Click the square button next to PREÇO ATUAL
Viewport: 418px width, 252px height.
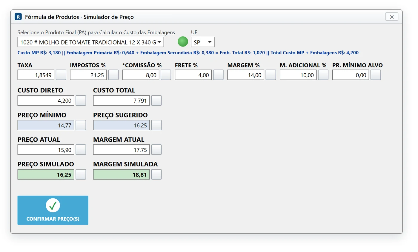(81, 150)
